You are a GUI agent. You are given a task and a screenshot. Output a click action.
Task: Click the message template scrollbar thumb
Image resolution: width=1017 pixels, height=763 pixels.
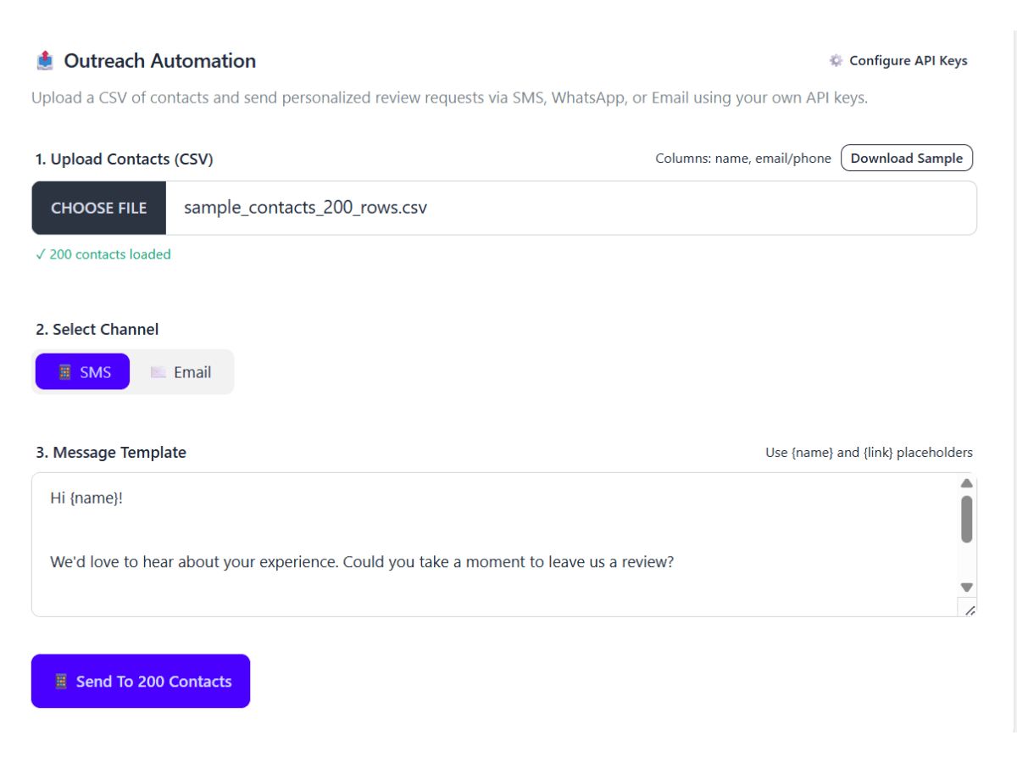click(x=966, y=519)
